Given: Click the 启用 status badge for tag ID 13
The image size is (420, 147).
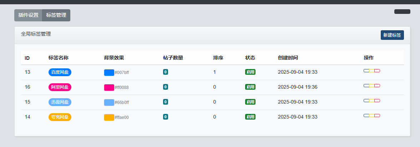Looking at the screenshot, I should pos(250,72).
